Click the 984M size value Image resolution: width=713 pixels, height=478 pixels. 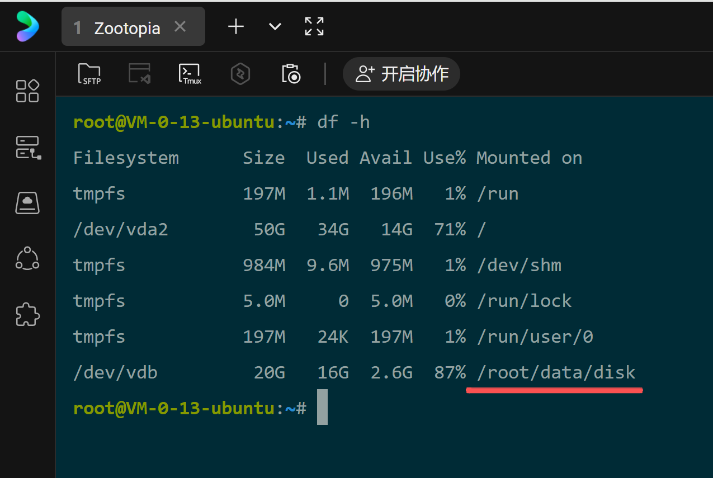pos(264,266)
